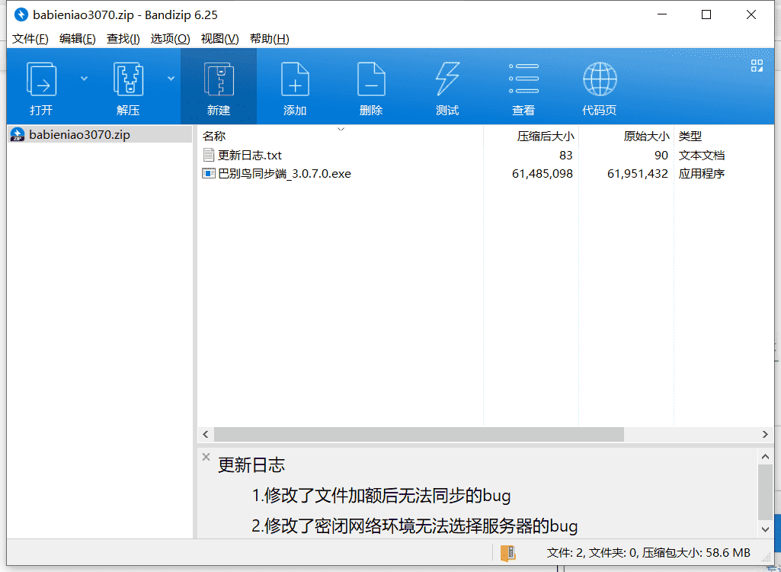This screenshot has width=781, height=572.
Task: Expand the Open (打开) dropdown arrow
Action: coord(84,79)
